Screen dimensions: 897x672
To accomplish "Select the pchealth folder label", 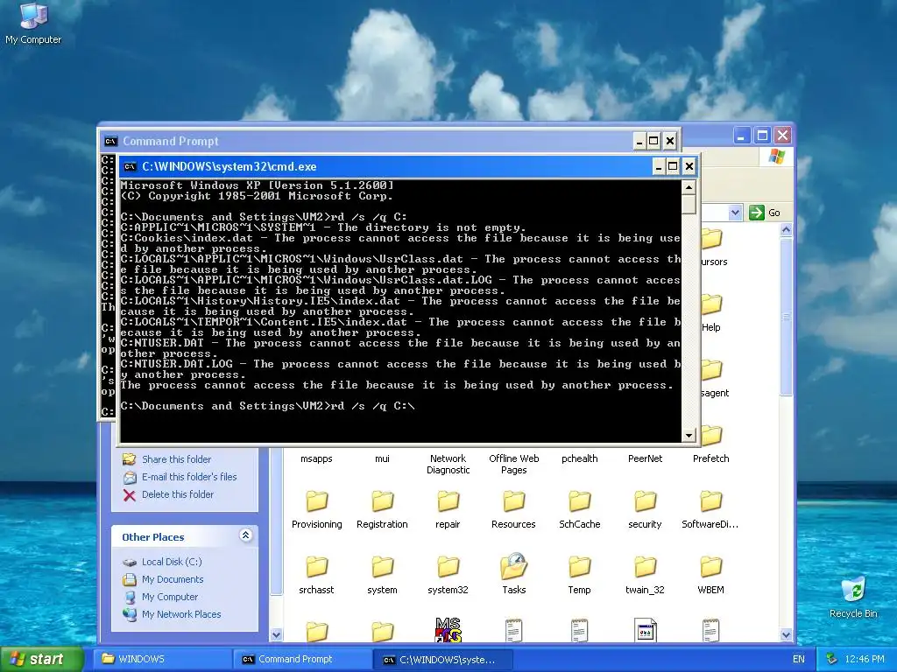I will (x=580, y=458).
